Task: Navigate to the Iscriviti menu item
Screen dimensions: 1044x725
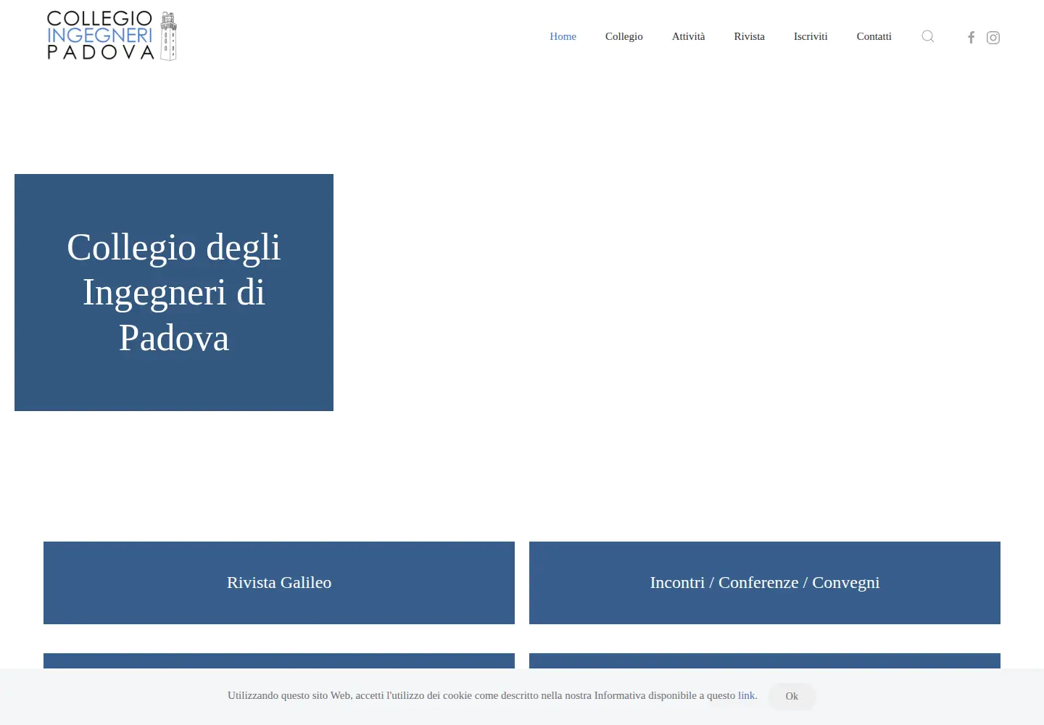Action: (x=811, y=36)
